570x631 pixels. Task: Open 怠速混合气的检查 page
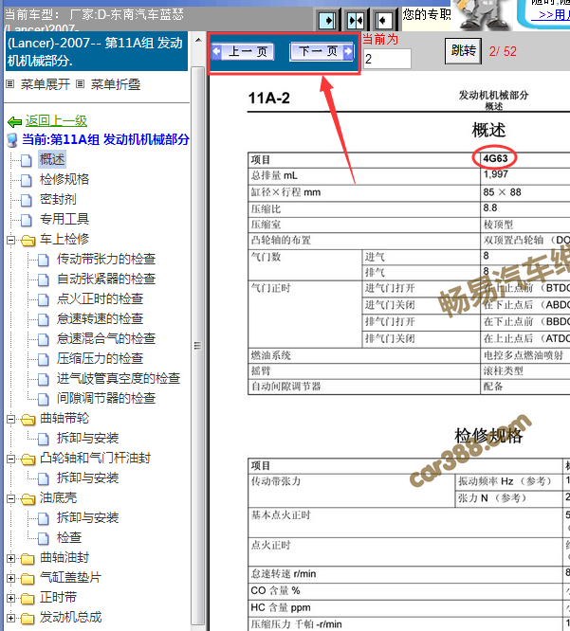pos(106,338)
